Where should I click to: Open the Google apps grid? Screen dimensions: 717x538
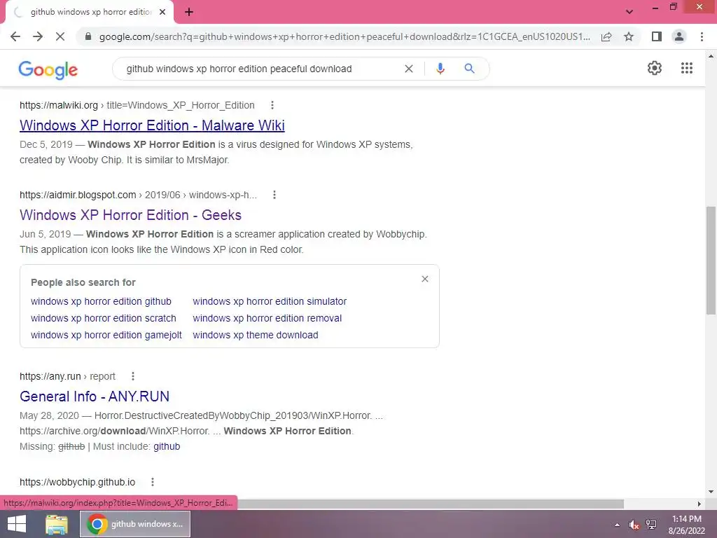686,68
